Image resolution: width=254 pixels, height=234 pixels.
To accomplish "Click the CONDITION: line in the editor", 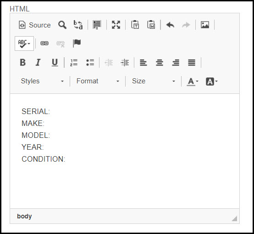I will (x=44, y=159).
